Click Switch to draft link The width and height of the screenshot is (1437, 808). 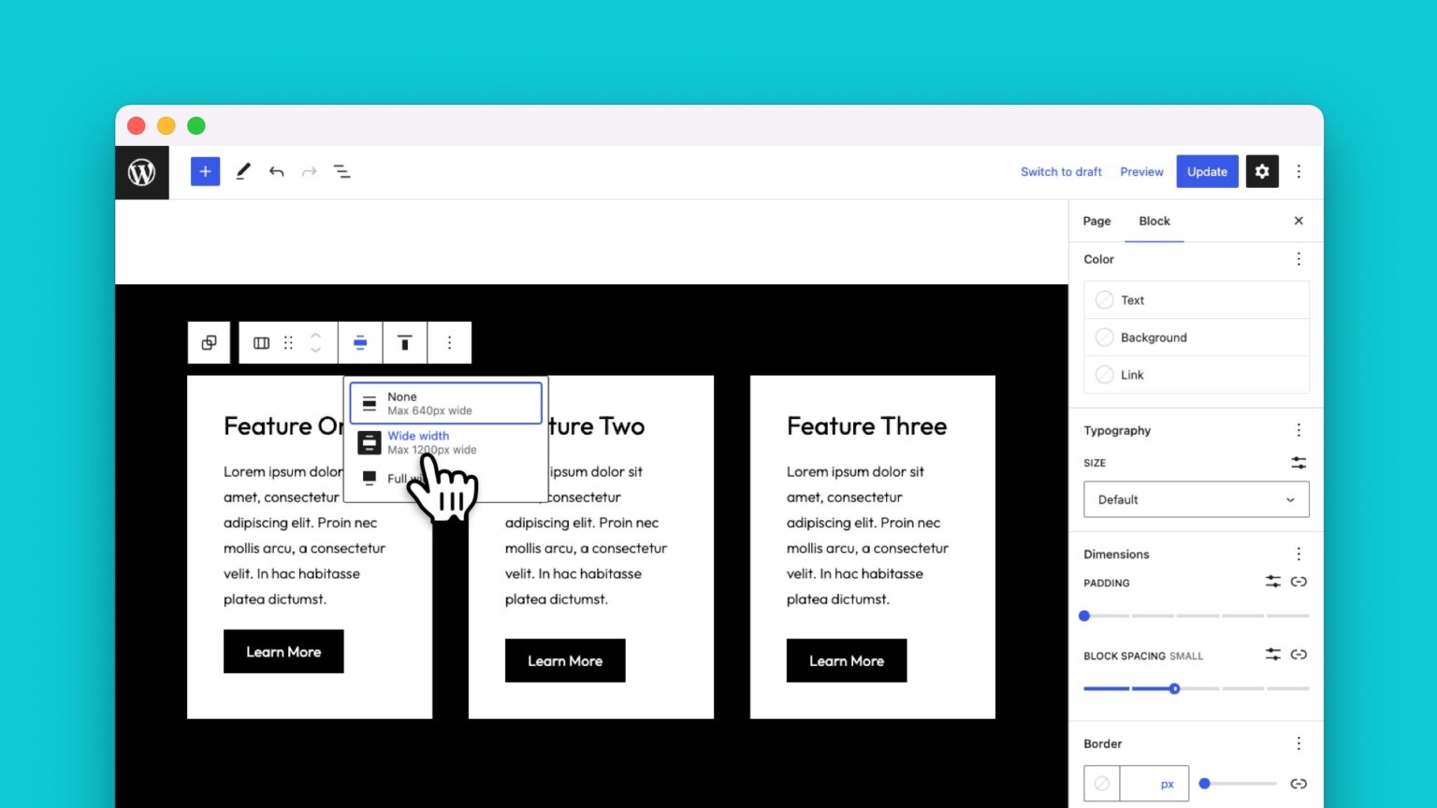[x=1061, y=172]
